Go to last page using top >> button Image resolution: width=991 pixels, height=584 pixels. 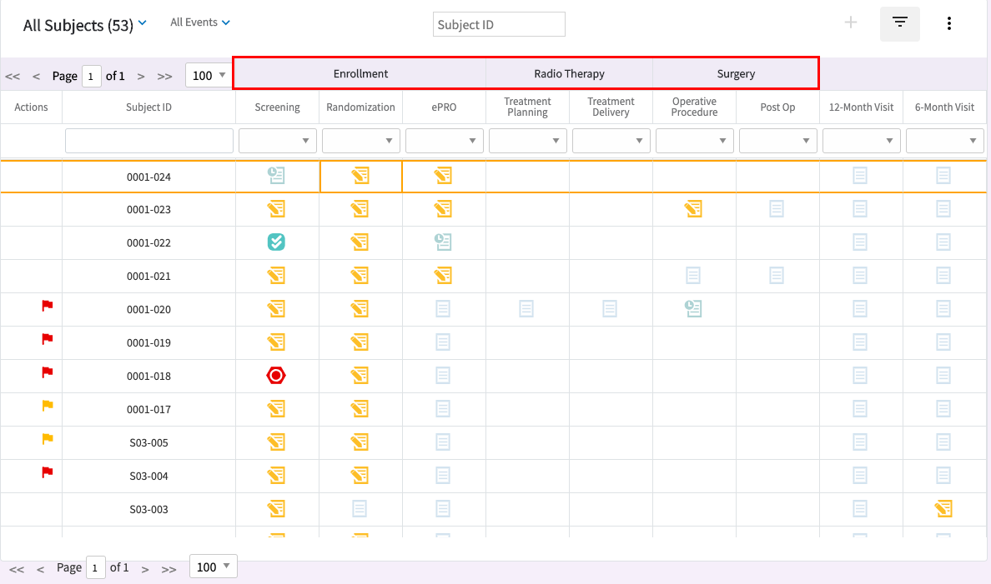[x=164, y=76]
